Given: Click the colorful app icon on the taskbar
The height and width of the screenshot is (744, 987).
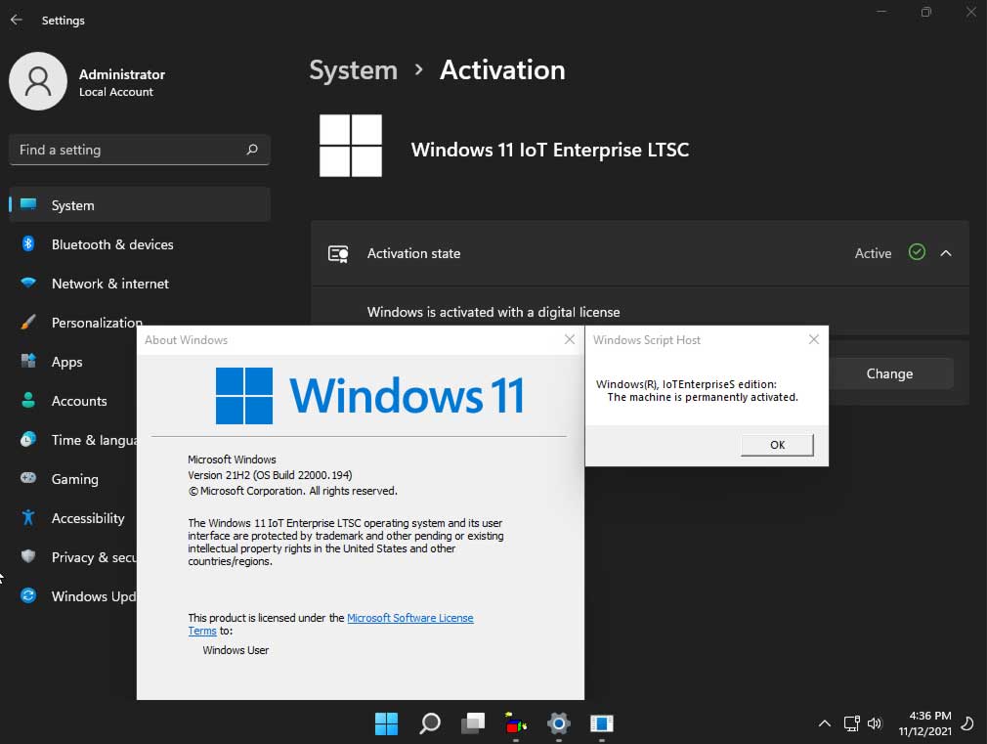Looking at the screenshot, I should pyautogui.click(x=516, y=723).
